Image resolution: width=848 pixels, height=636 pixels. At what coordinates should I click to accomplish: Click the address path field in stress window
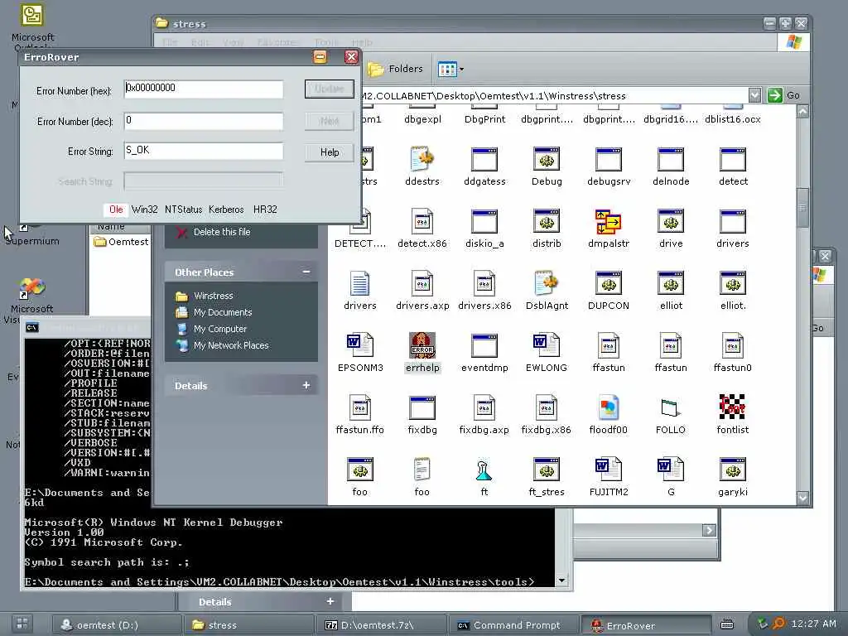(x=554, y=96)
